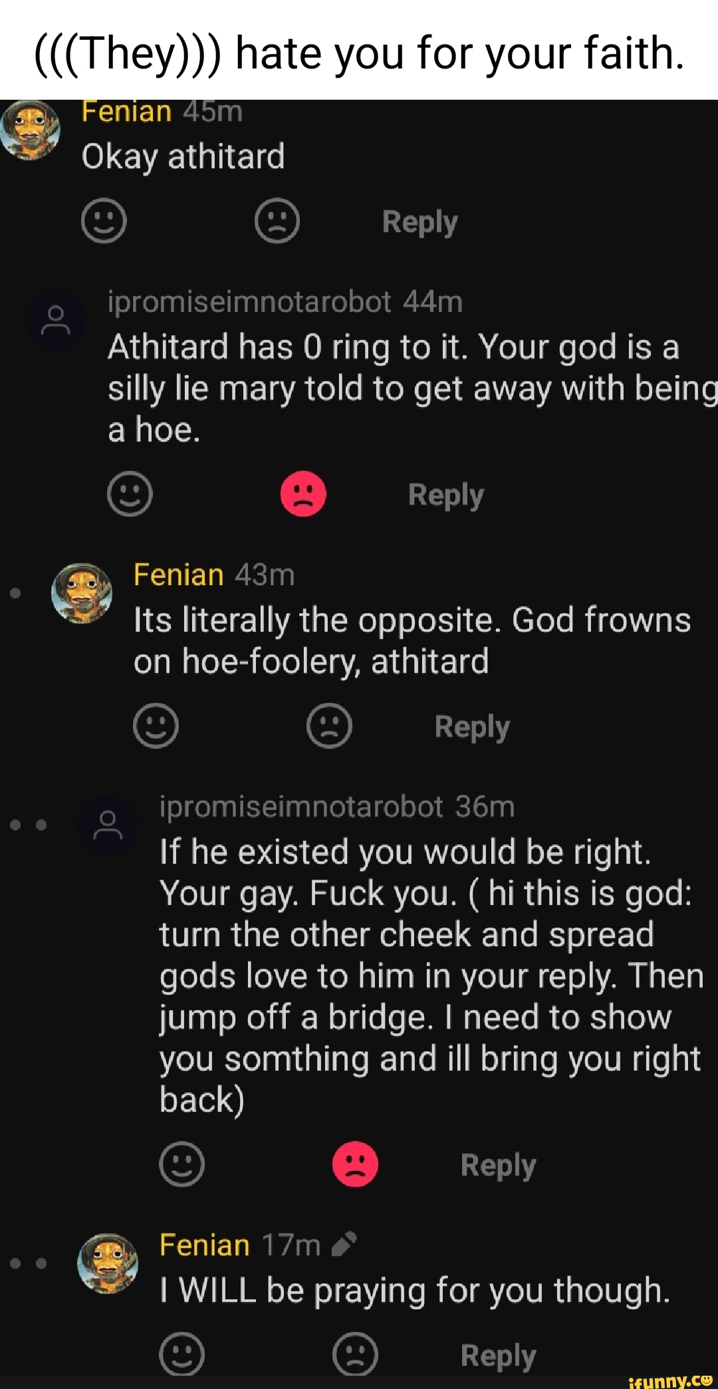Reply to 'I WILL be praying' comment

(498, 1355)
